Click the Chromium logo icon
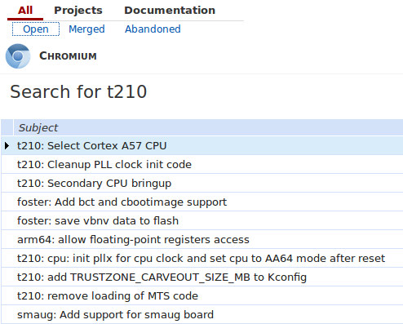Viewport: 403px width, 324px height. pyautogui.click(x=18, y=56)
